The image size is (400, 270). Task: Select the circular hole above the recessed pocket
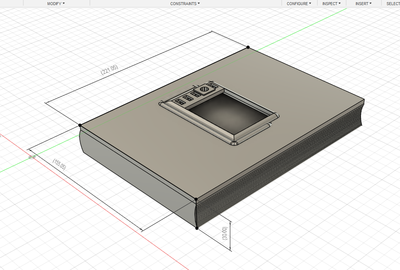coord(205,89)
